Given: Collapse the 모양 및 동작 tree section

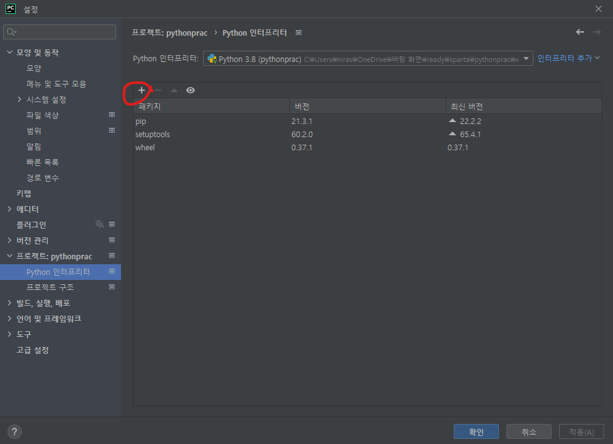Looking at the screenshot, I should coord(10,52).
